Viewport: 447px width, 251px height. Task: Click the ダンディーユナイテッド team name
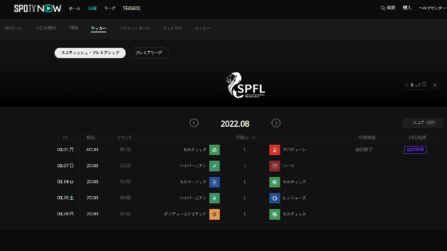pos(185,214)
